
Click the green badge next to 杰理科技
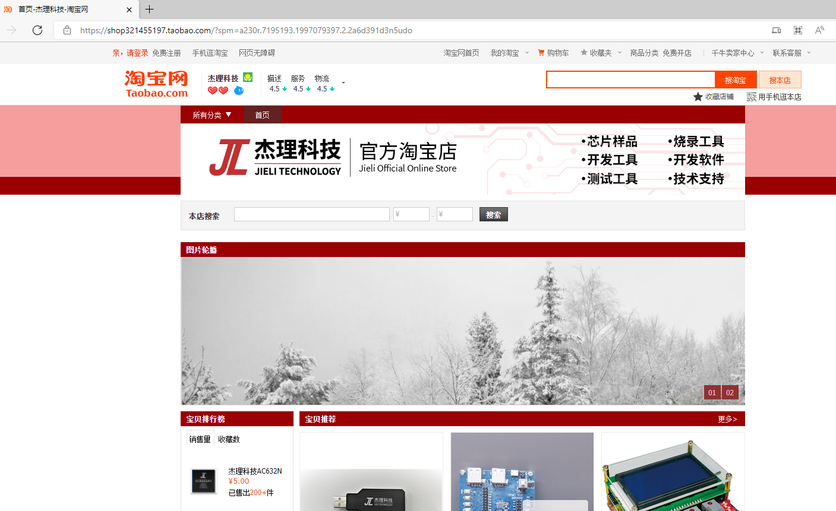point(248,77)
